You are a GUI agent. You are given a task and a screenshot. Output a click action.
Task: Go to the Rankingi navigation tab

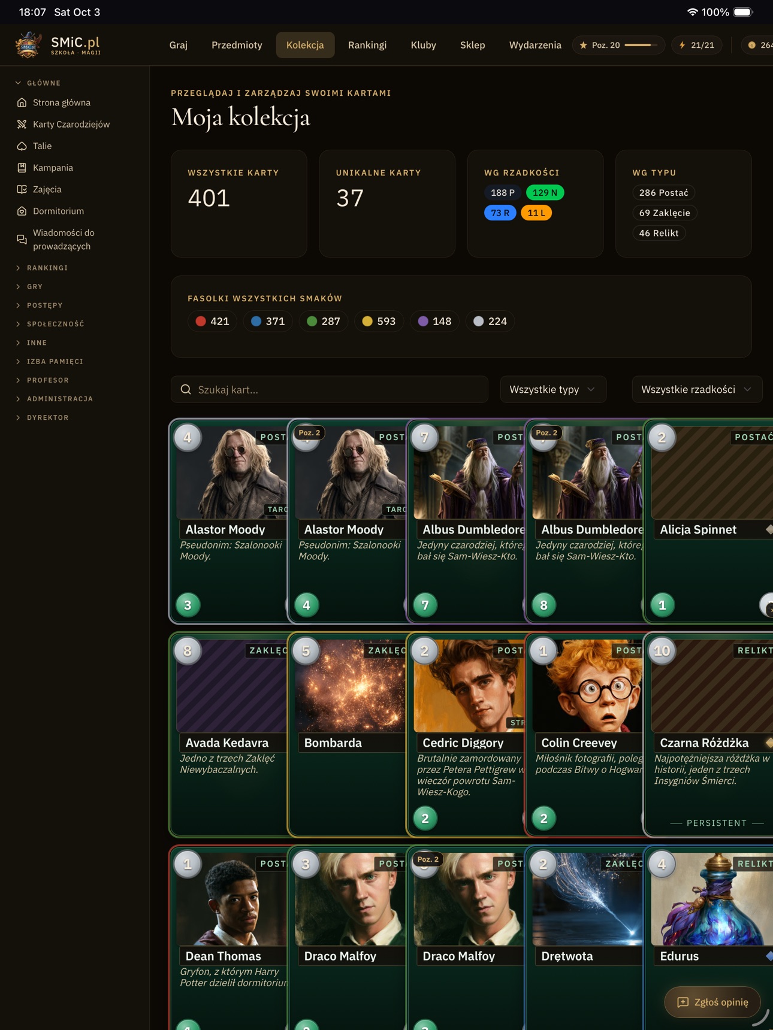point(367,45)
